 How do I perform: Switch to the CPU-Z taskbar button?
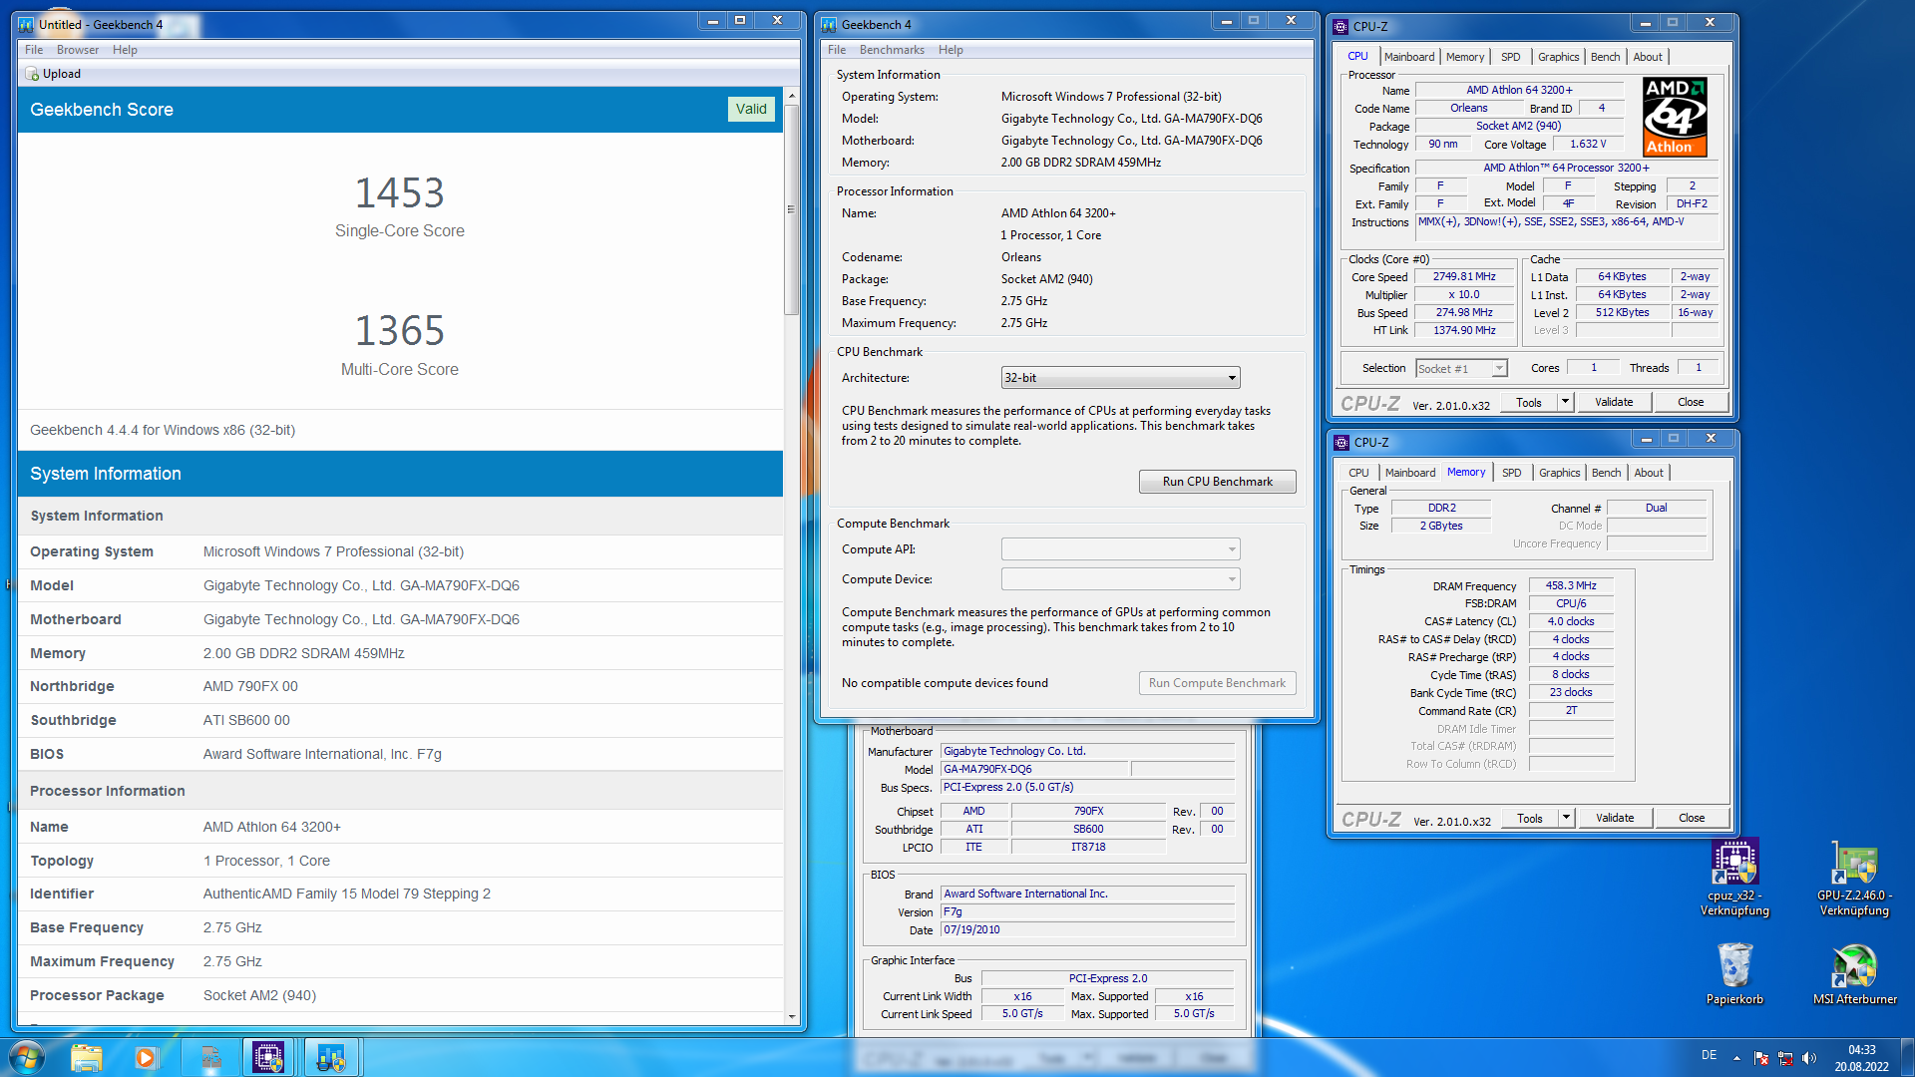268,1057
